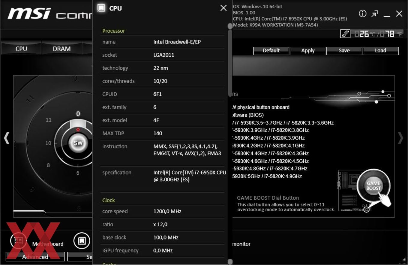408x265 pixels.
Task: Click the Apply button
Action: [x=308, y=51]
